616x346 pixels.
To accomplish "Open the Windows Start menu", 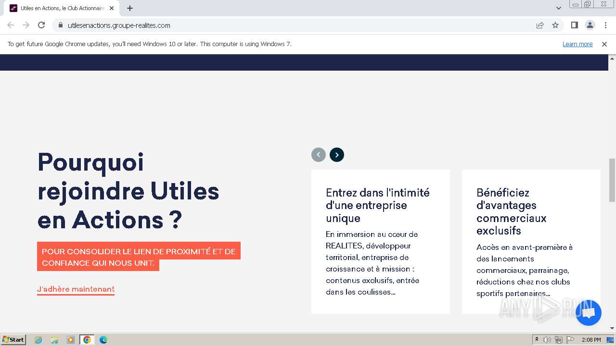I will [x=13, y=339].
